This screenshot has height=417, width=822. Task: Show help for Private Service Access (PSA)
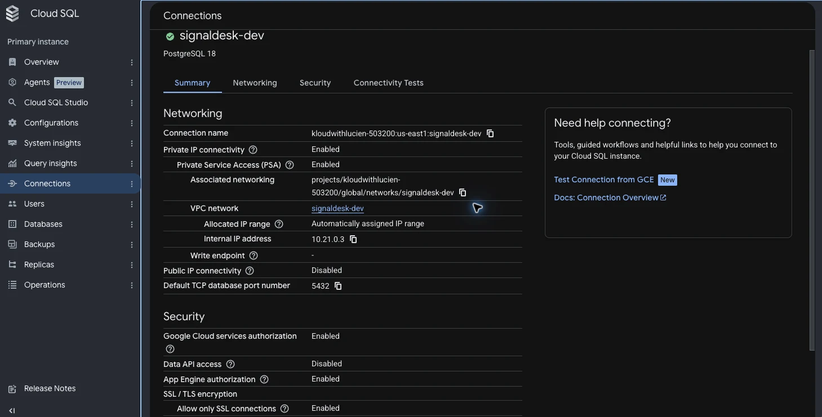click(x=290, y=165)
